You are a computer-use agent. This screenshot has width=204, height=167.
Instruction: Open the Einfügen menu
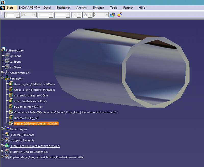[98, 8]
